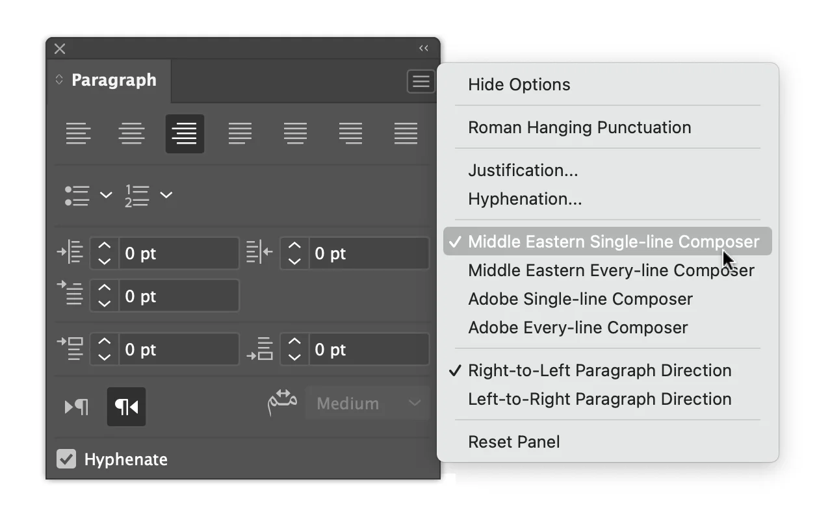Click first-line left indent icon
830x512 pixels.
[x=71, y=293]
